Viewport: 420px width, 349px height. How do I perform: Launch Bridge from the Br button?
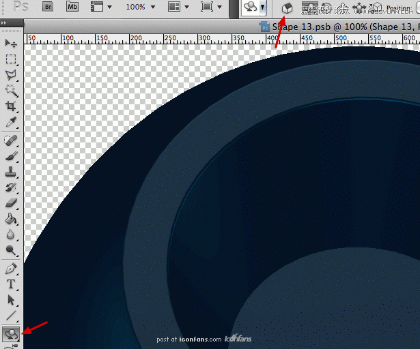pyautogui.click(x=48, y=7)
